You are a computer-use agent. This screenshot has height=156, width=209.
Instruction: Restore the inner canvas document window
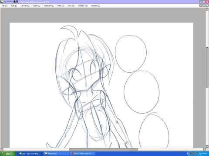[204, 6]
